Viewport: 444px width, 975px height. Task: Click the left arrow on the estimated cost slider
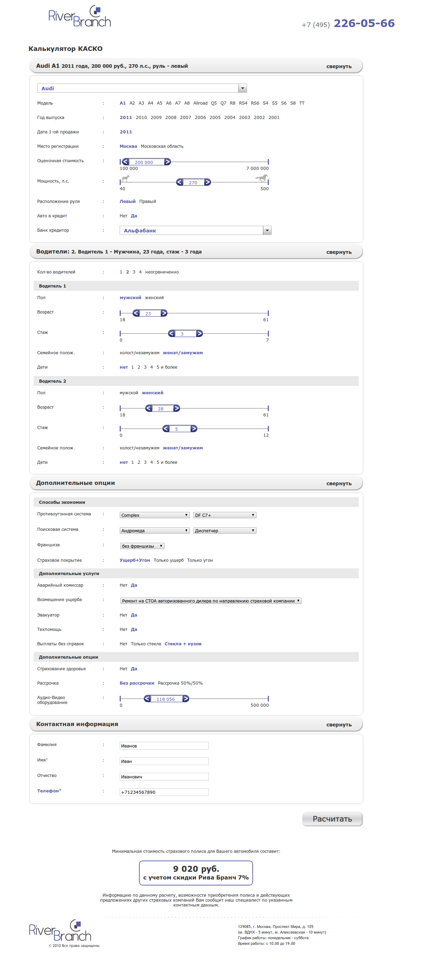point(125,162)
